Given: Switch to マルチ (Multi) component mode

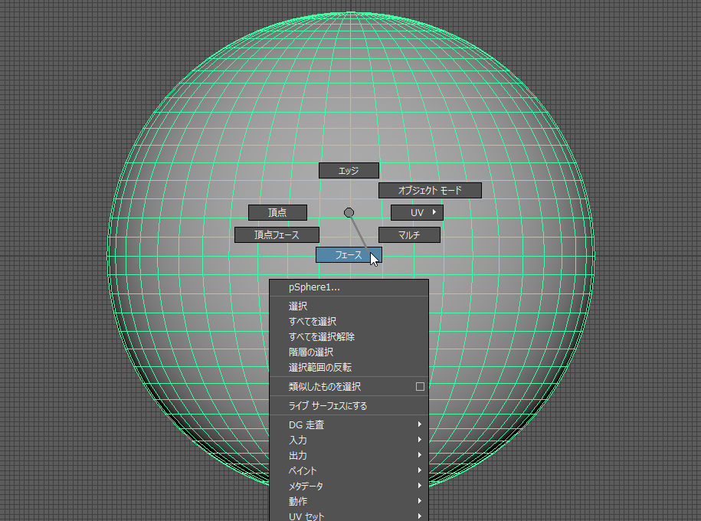Looking at the screenshot, I should click(x=409, y=234).
